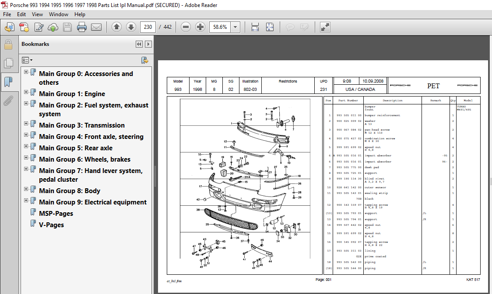The width and height of the screenshot is (492, 294).
Task: Jump to the MSP-Pages bookmark
Action: pos(56,214)
